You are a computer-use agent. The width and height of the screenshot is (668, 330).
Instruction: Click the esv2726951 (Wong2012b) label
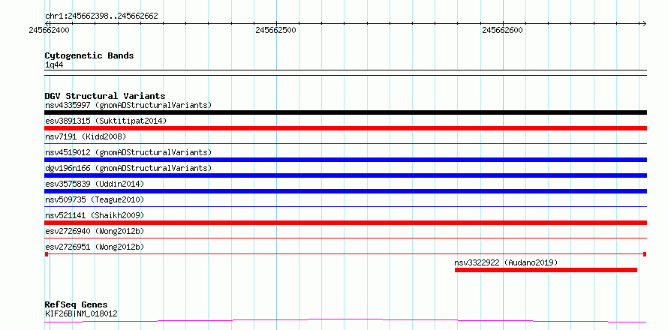(x=95, y=247)
